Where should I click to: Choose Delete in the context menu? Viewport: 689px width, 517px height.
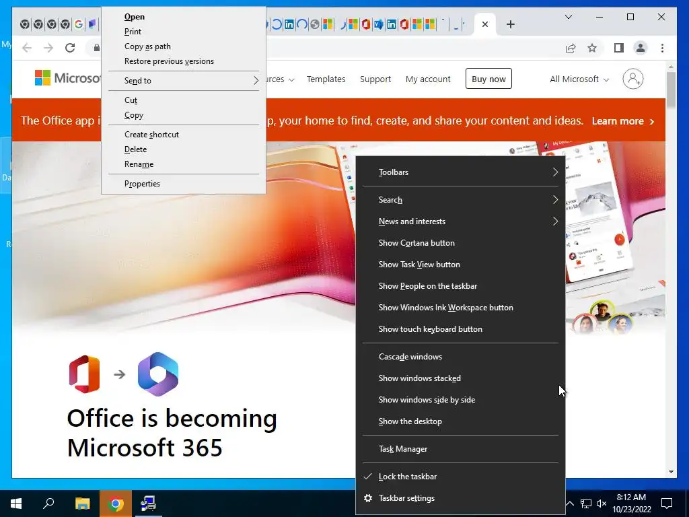click(x=183, y=149)
